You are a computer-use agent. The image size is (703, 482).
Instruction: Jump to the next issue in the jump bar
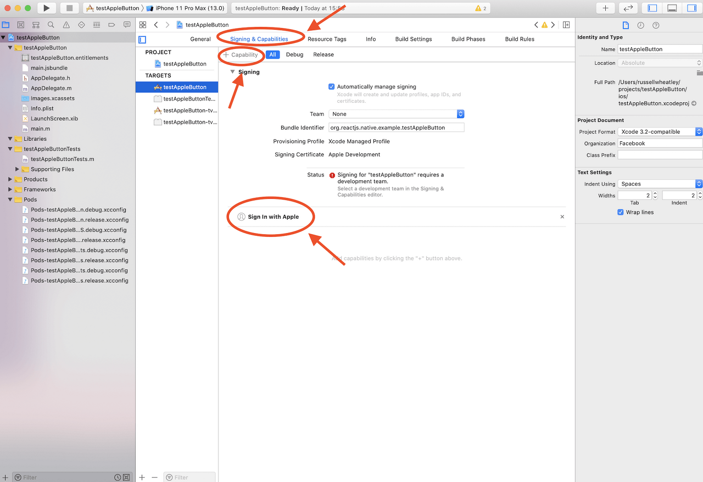click(553, 25)
